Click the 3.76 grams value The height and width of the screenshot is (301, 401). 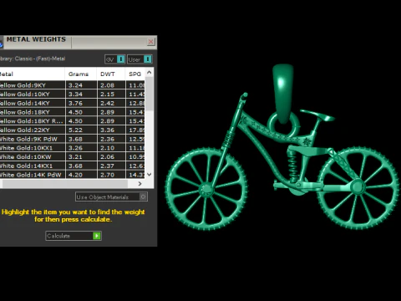tap(75, 103)
